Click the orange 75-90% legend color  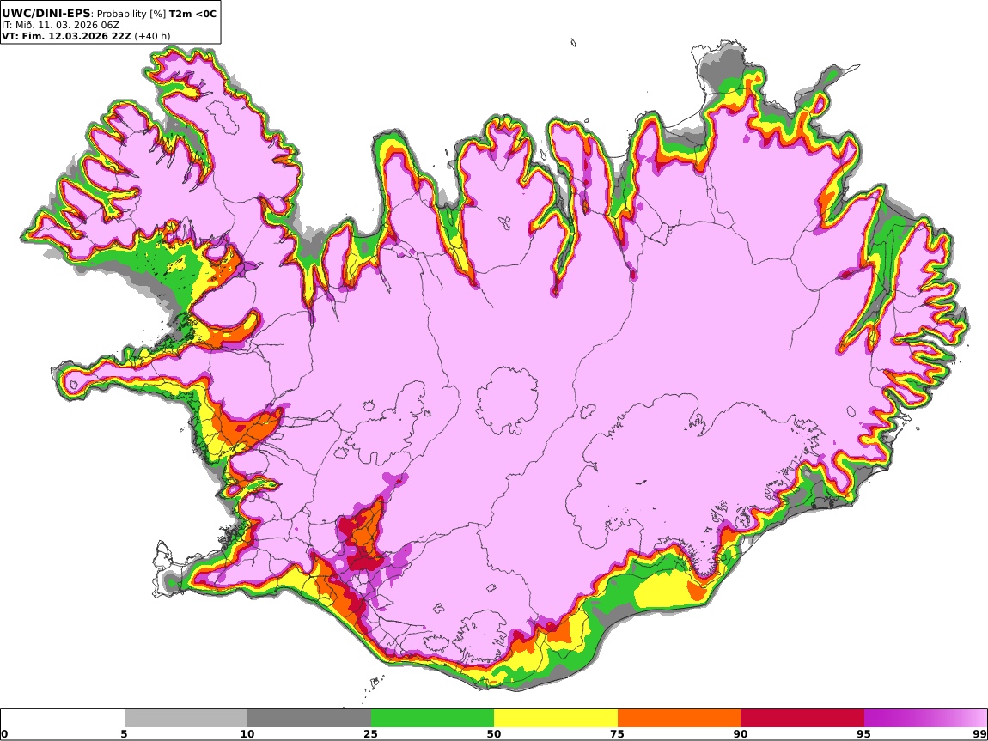679,719
